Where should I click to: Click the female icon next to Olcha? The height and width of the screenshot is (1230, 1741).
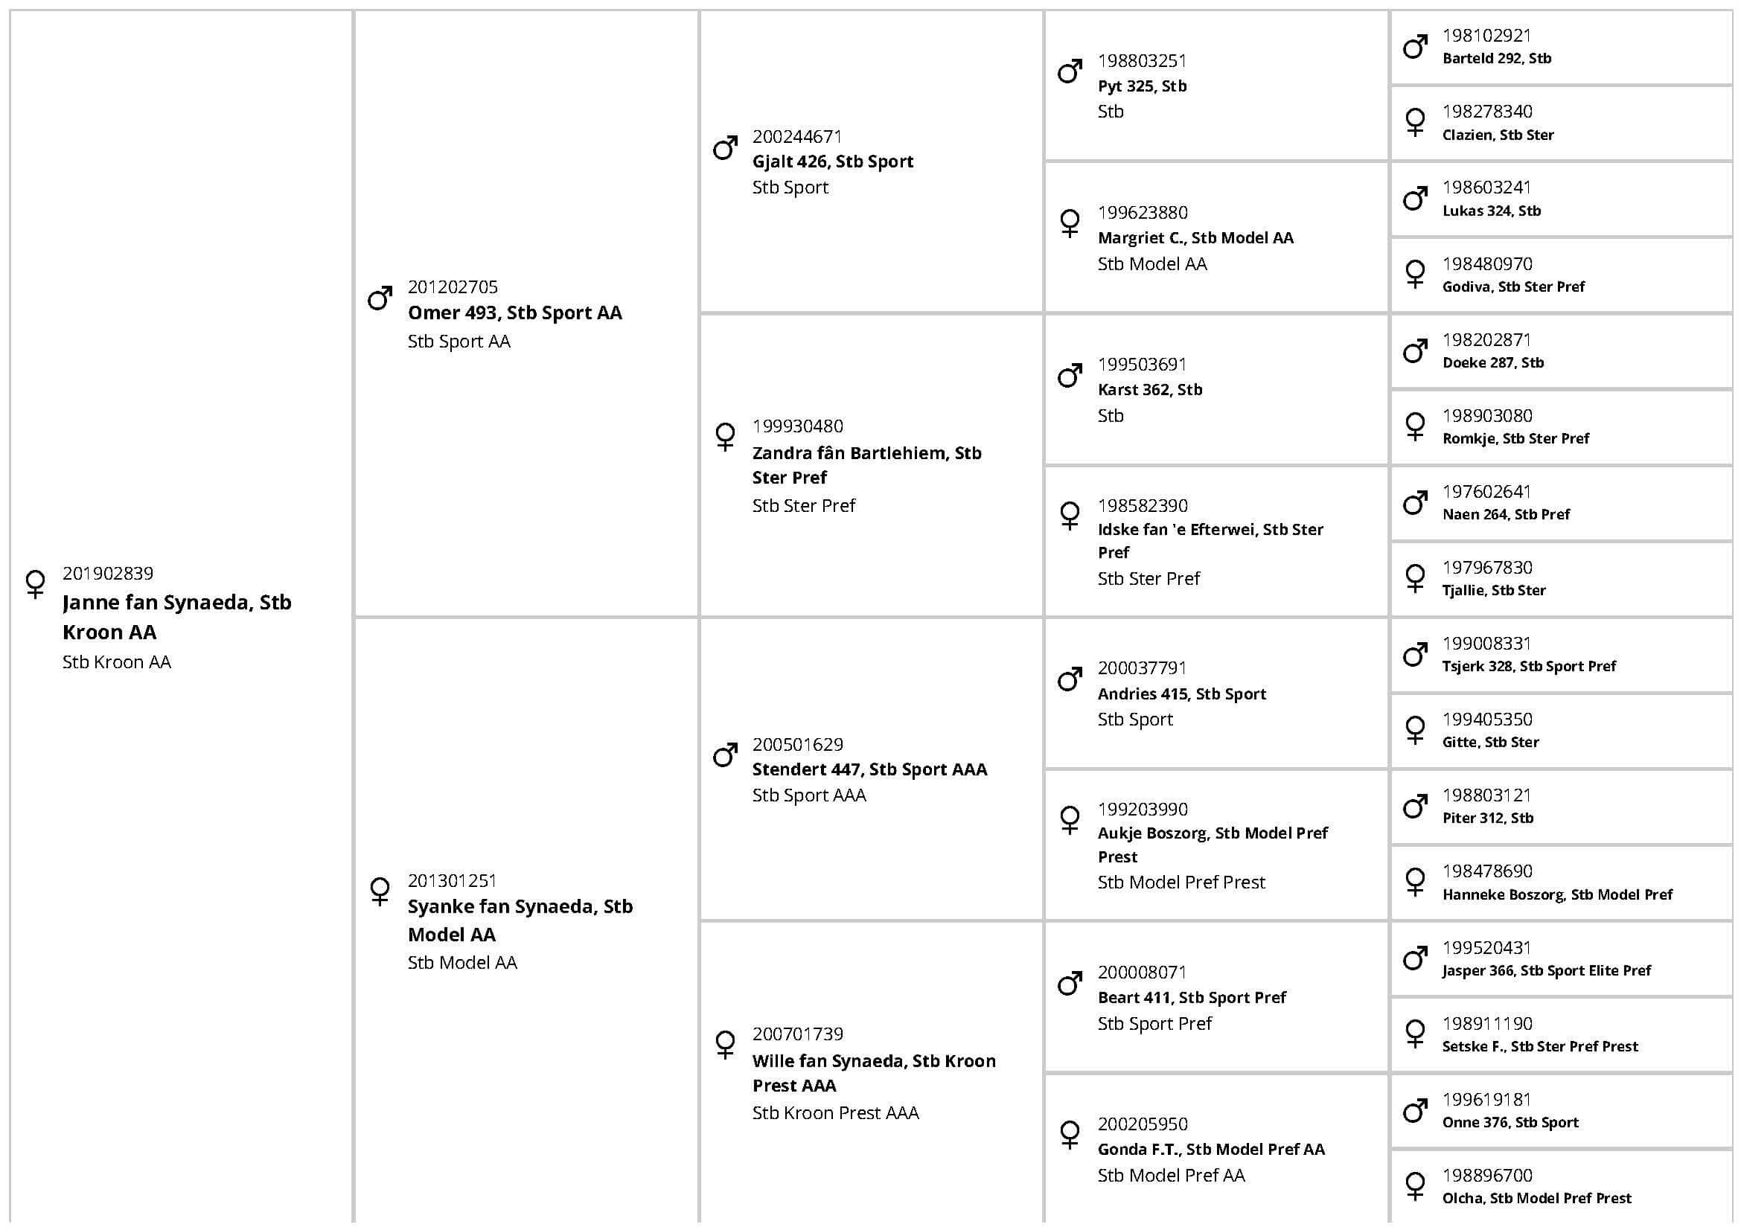coord(1415,1186)
